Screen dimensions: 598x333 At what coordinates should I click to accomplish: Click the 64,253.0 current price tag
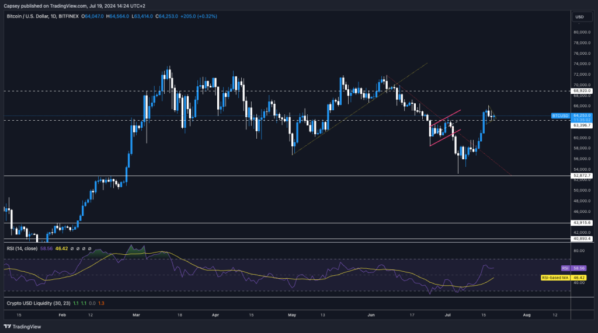pos(583,115)
